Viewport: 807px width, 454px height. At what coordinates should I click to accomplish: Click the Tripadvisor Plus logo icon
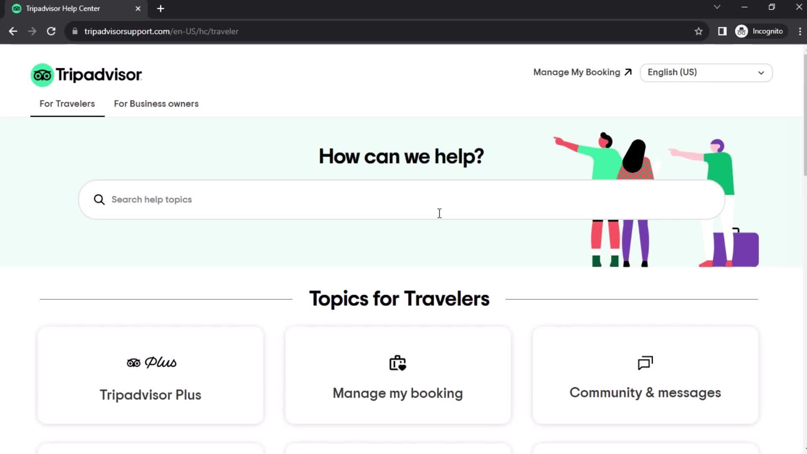[151, 362]
